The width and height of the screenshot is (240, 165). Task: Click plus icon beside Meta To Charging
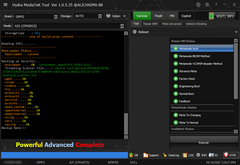(176, 115)
